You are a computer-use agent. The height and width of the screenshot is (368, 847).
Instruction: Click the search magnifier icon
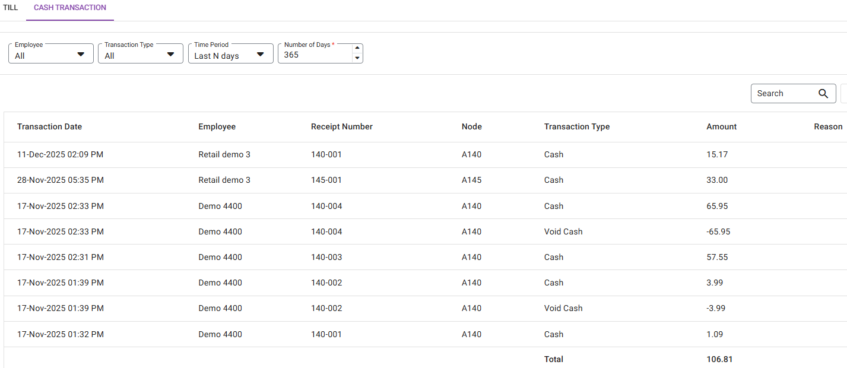823,94
